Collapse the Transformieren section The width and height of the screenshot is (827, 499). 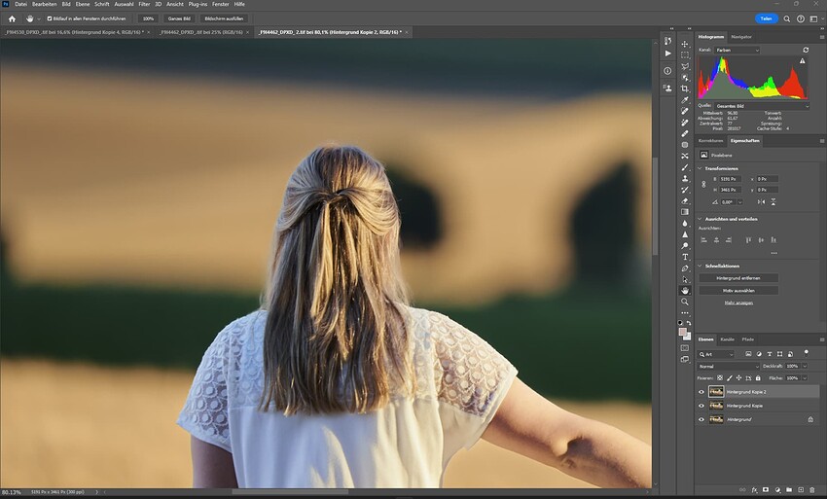click(x=702, y=168)
